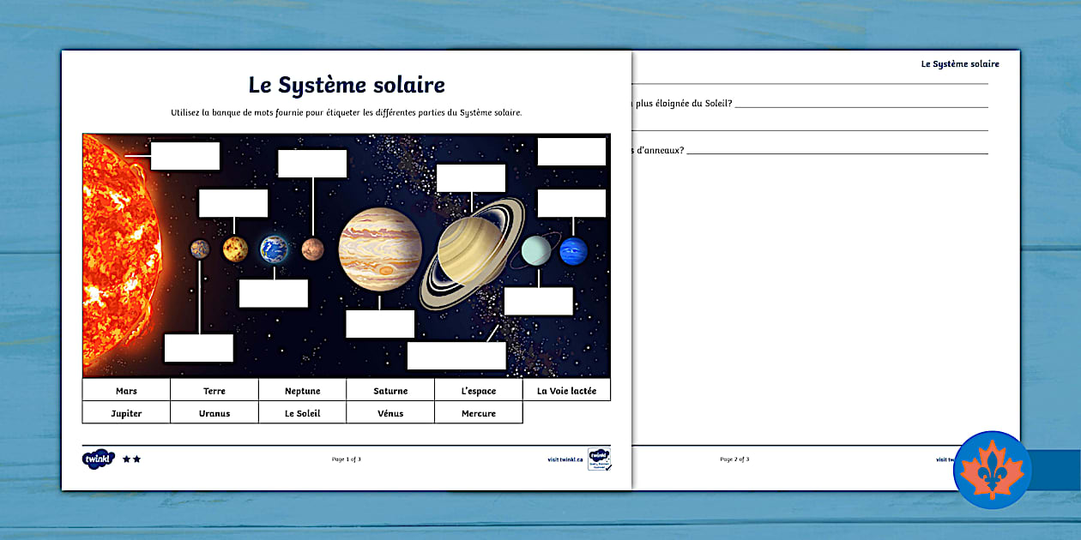Select the 'Mars' word bank cell
The image size is (1081, 540).
(126, 391)
